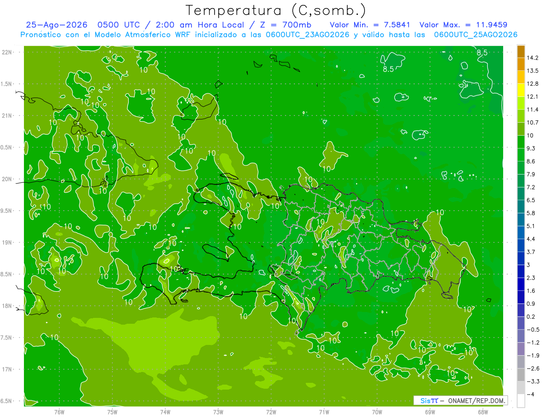
Task: Pick white legend swatch below -4
Action: click(521, 401)
